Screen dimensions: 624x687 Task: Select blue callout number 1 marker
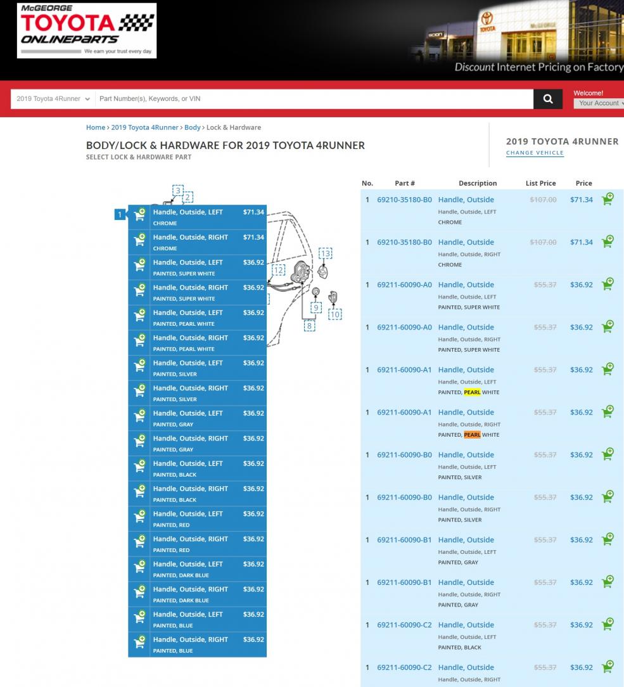(x=120, y=215)
